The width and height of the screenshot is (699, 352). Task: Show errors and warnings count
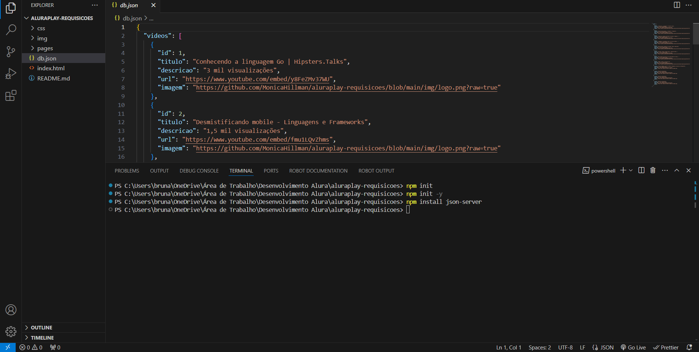pyautogui.click(x=31, y=347)
